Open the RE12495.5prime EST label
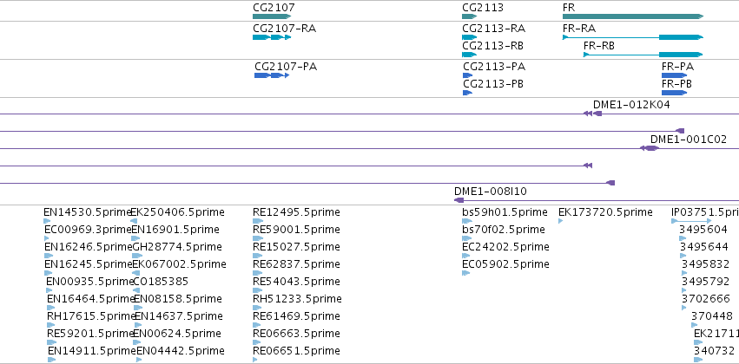 (x=296, y=212)
